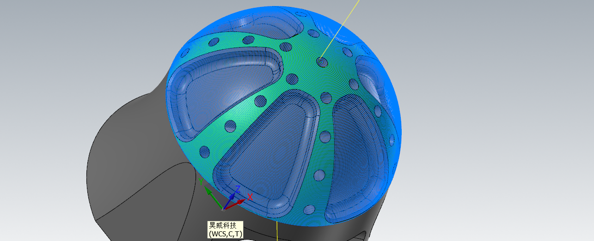Pick the WCS origin point of the gnomon
The image size is (594, 241).
(224, 209)
